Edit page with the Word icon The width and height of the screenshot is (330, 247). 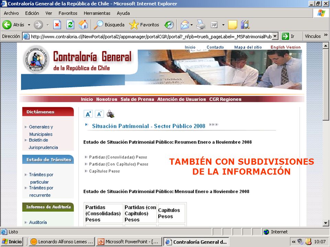214,25
